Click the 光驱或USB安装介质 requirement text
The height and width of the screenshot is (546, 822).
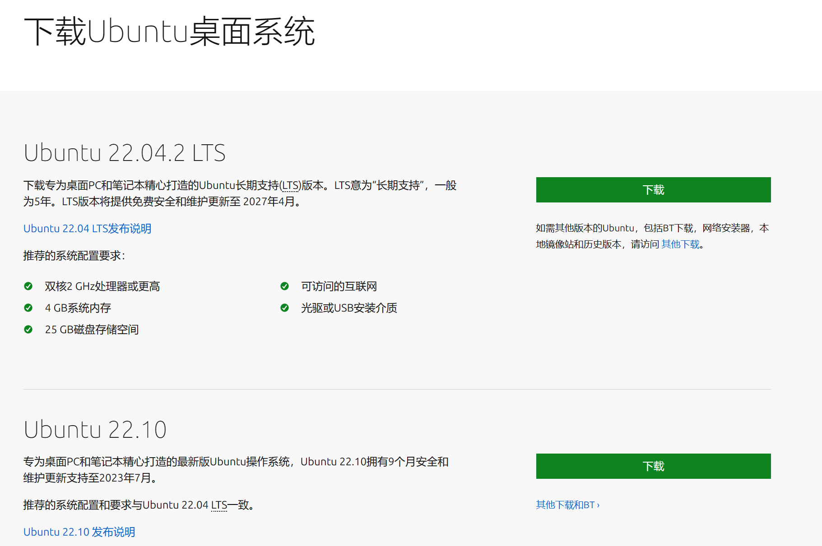[x=349, y=308]
